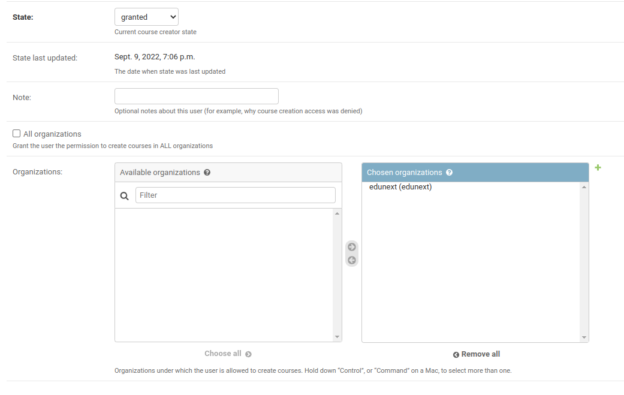Click up arrow of available organizations scrollbar
This screenshot has width=624, height=395.
tap(337, 213)
